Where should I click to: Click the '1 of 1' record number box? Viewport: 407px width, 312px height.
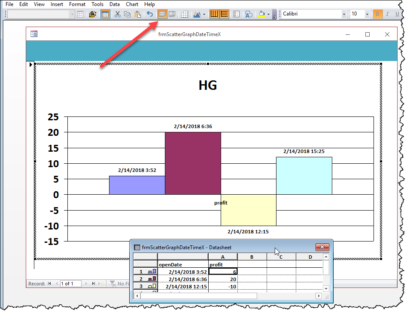(70, 284)
